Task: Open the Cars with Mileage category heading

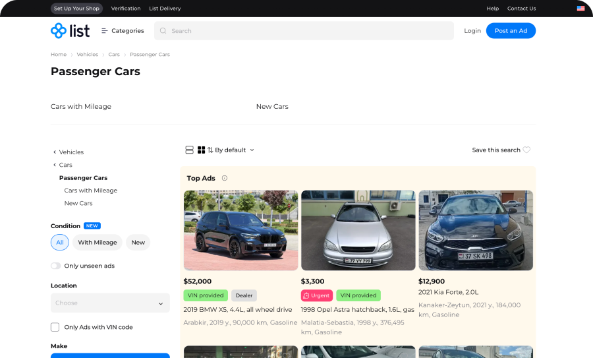Action: pyautogui.click(x=81, y=106)
